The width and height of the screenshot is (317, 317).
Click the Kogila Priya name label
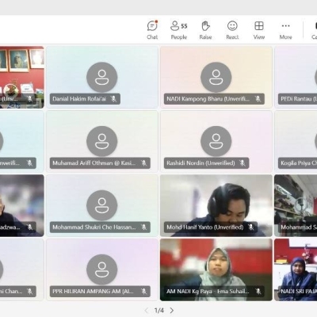[299, 163]
